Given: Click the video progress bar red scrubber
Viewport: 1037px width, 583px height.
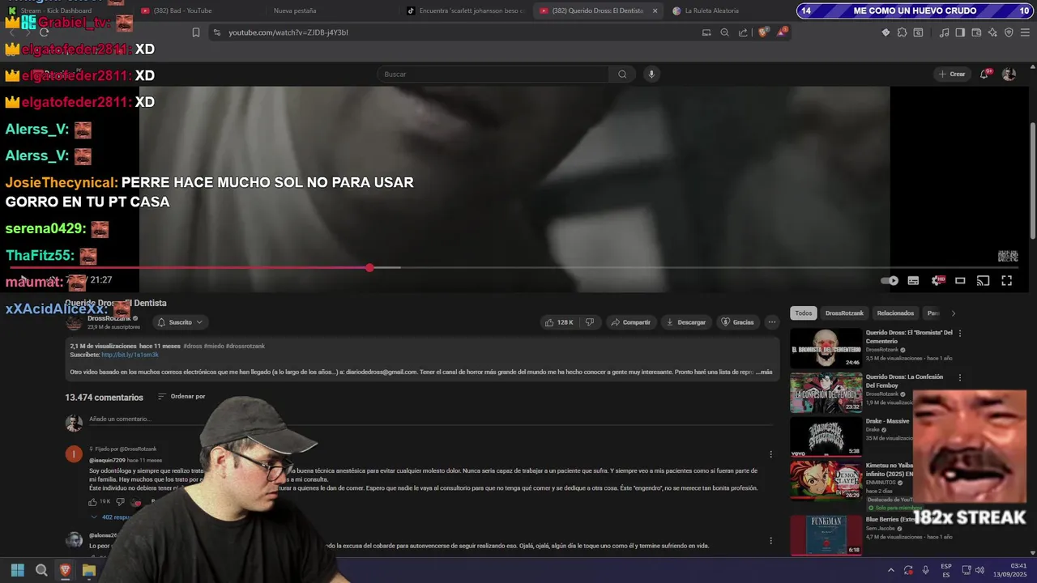Looking at the screenshot, I should tap(369, 267).
